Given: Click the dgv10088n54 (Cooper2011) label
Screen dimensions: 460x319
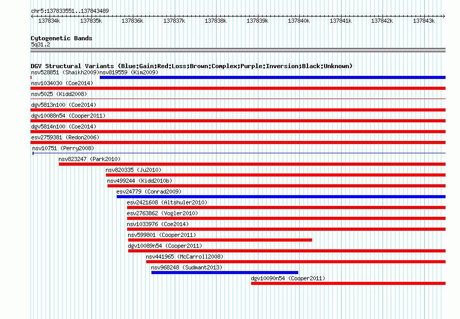Looking at the screenshot, I should coord(68,116).
